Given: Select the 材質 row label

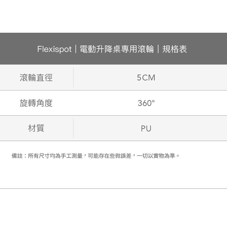Looking at the screenshot, I should [x=36, y=128].
